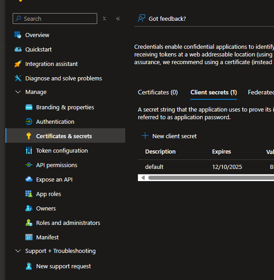Click the horizontal scrollbar under secrets table
This screenshot has height=280, width=274.
pyautogui.click(x=208, y=177)
